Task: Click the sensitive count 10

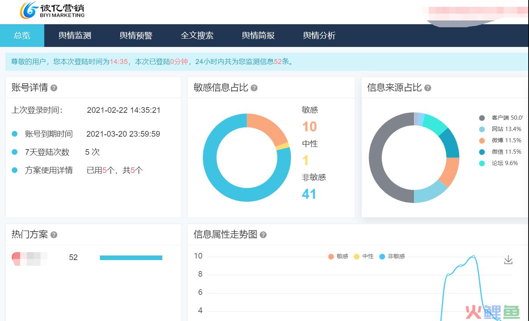Action: tap(309, 126)
